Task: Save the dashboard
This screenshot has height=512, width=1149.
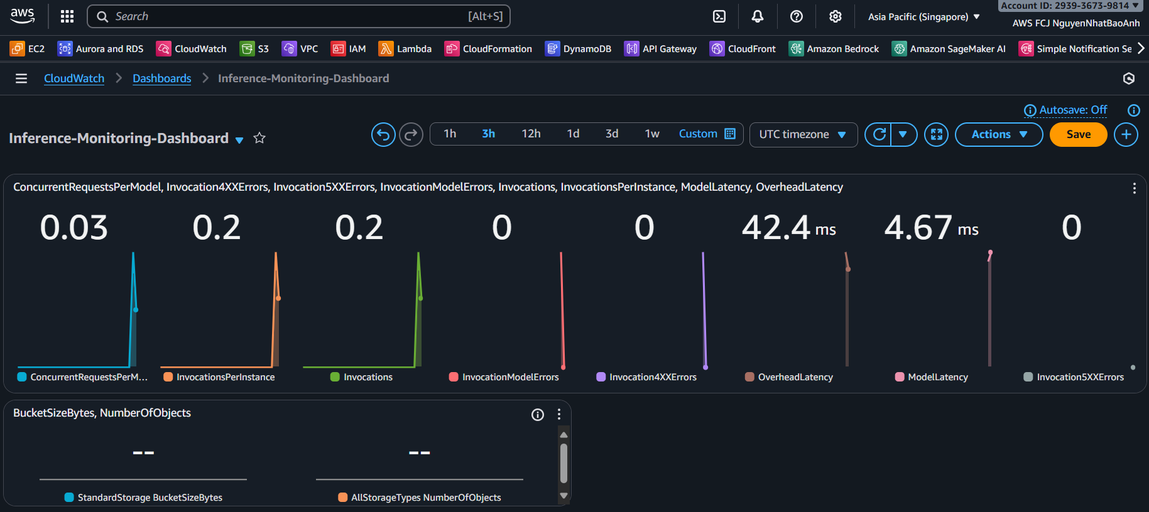Action: [1078, 134]
